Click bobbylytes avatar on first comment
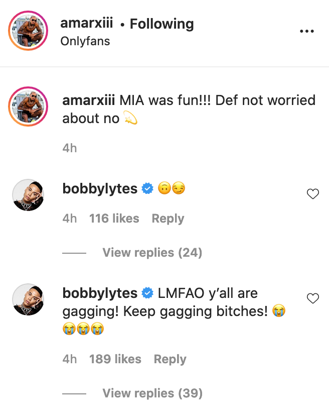The height and width of the screenshot is (420, 329). [28, 194]
